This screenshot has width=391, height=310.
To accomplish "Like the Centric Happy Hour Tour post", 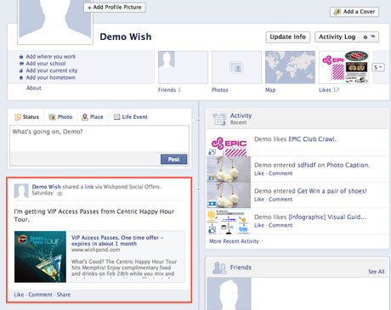I will pyautogui.click(x=19, y=295).
